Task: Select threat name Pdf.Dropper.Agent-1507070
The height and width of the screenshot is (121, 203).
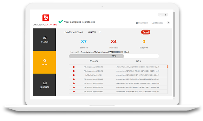Action: [x=93, y=87]
